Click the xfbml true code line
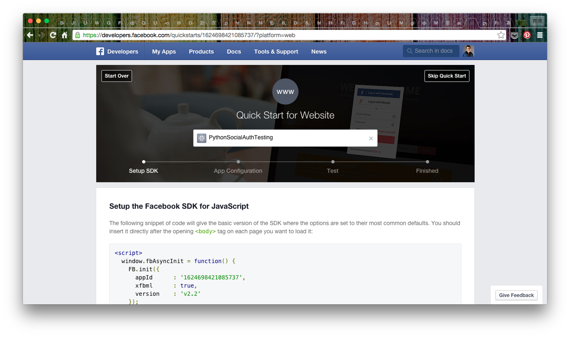This screenshot has height=337, width=570. pyautogui.click(x=166, y=286)
